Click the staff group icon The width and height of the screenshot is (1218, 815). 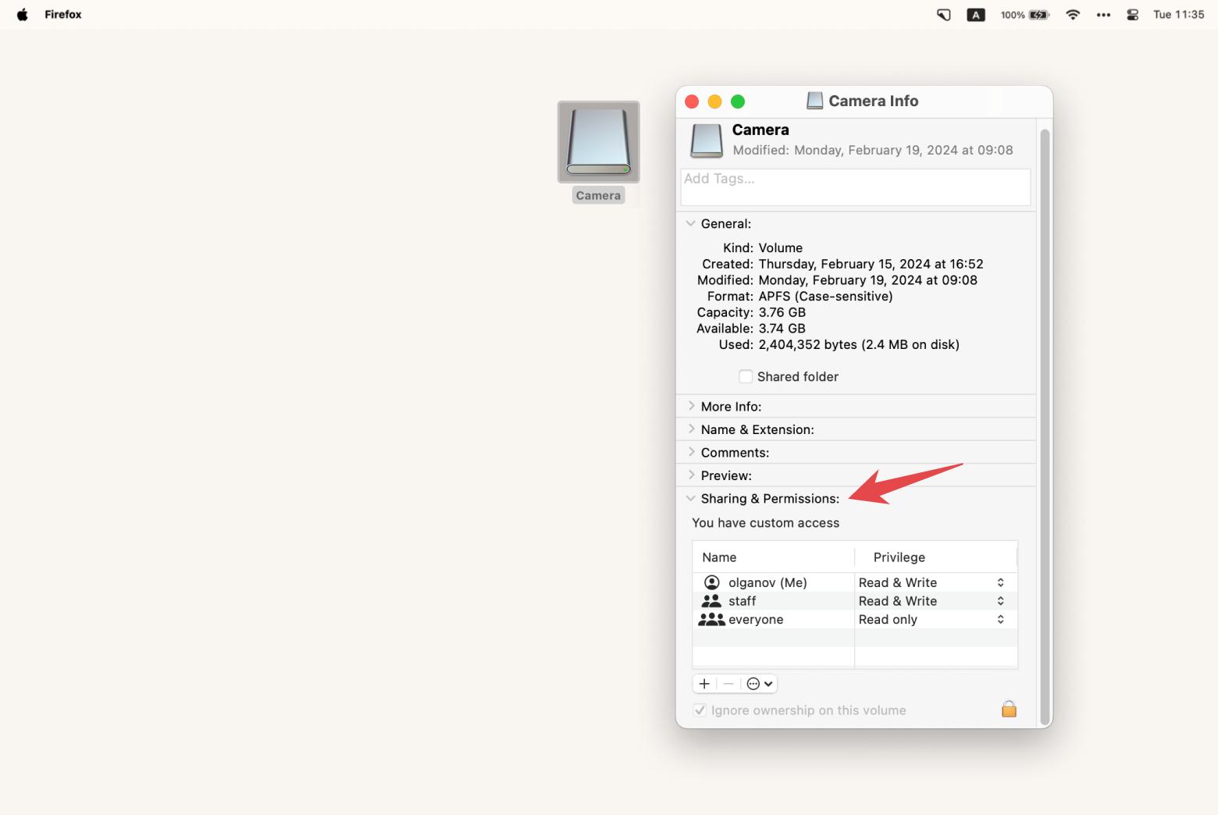711,601
